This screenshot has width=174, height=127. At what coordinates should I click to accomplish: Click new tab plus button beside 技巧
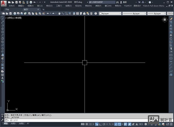pyautogui.click(x=43, y=9)
